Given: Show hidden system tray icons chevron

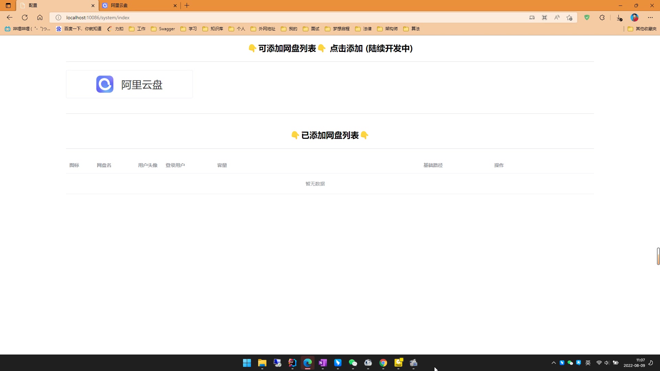Looking at the screenshot, I should click(553, 363).
